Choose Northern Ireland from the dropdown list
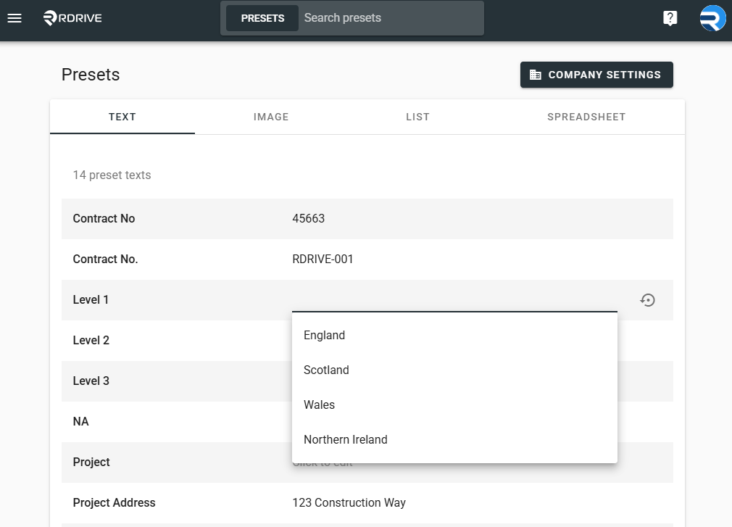 [x=454, y=440]
